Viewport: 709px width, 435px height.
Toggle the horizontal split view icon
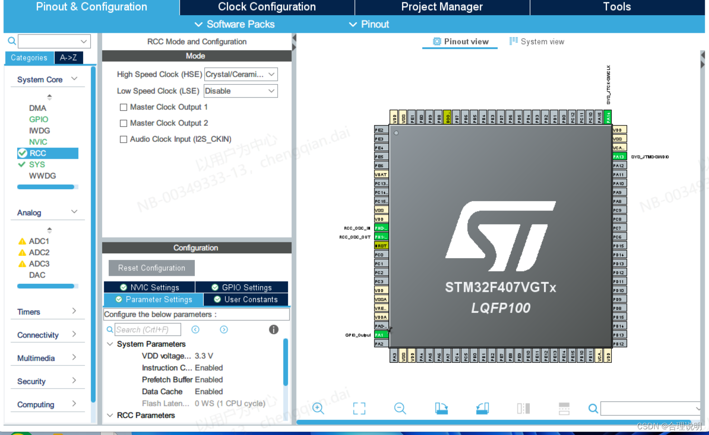tap(564, 408)
